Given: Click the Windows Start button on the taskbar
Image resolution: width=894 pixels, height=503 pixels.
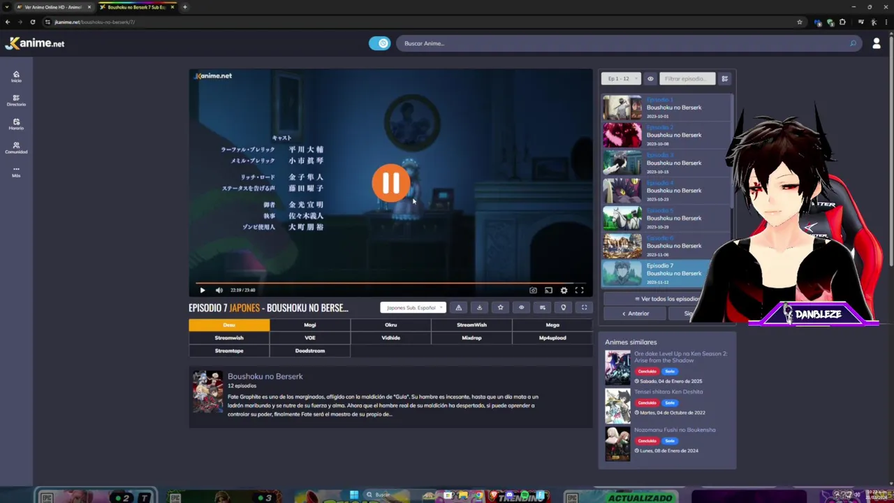Looking at the screenshot, I should pyautogui.click(x=354, y=496).
